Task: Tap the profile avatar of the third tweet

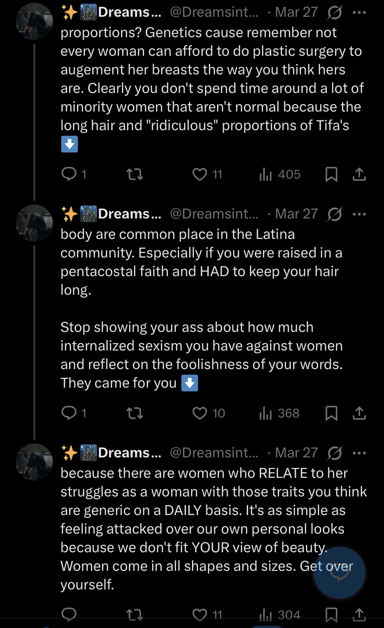Action: 34,462
